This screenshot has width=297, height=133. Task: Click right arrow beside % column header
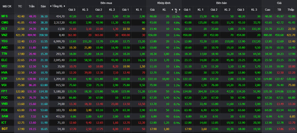[x=180, y=9]
